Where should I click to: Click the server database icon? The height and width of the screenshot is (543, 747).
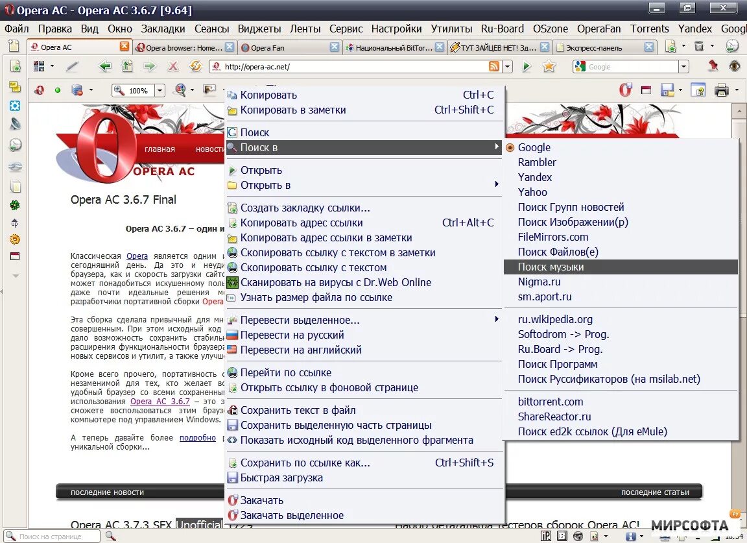click(77, 90)
